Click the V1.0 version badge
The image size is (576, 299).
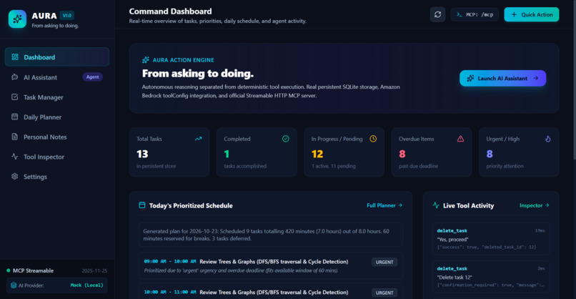pyautogui.click(x=67, y=16)
